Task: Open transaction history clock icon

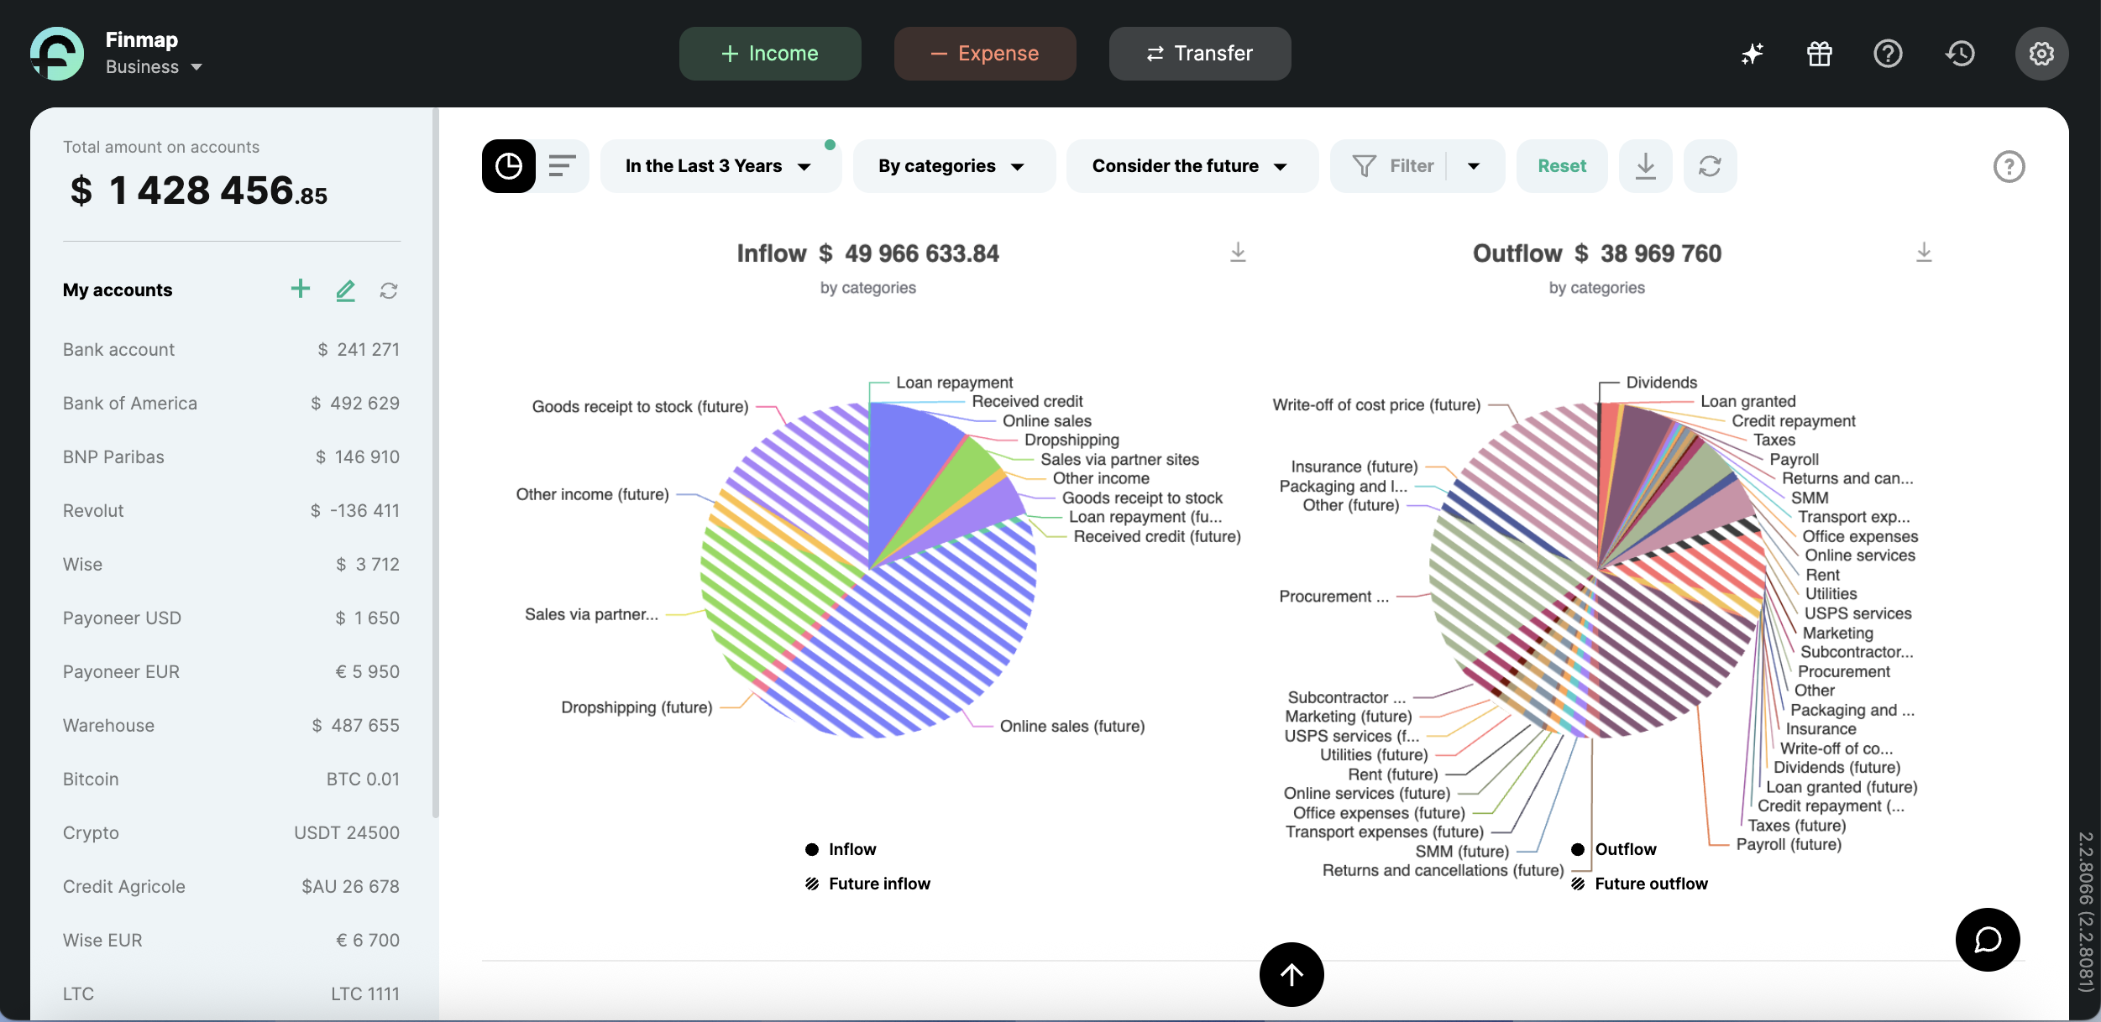Action: pyautogui.click(x=1959, y=54)
